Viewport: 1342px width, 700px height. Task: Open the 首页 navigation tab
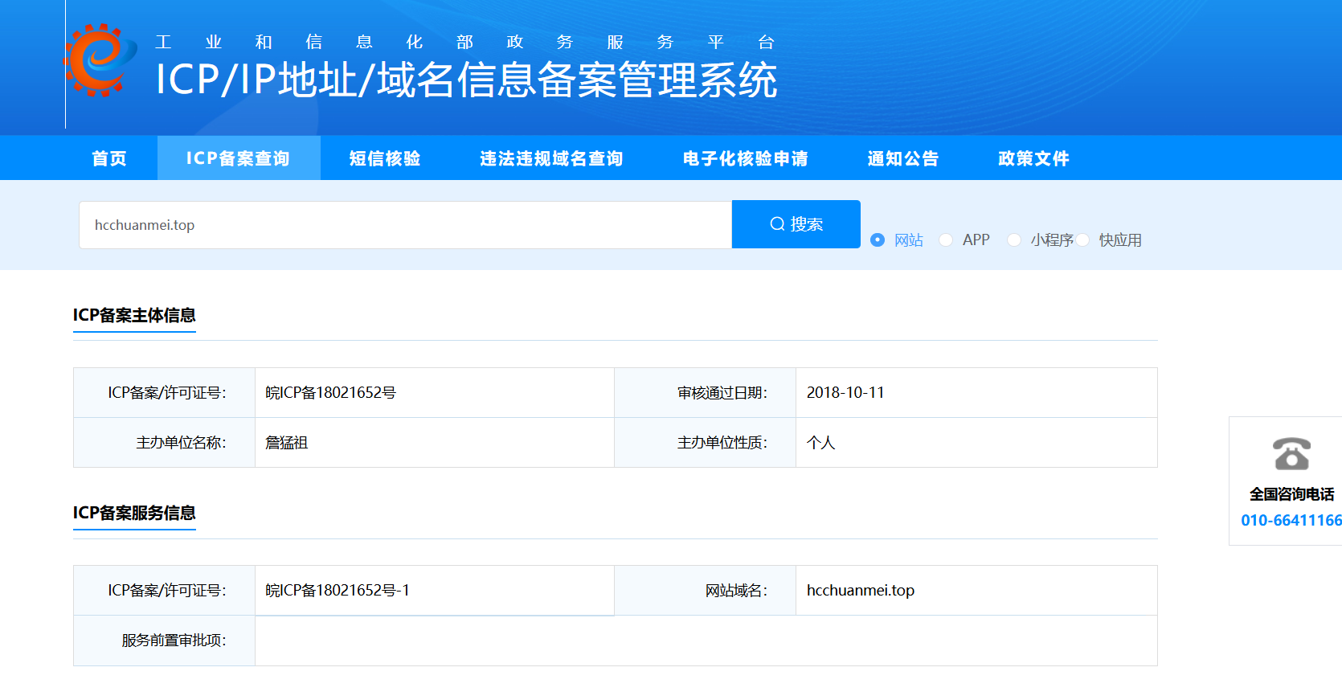109,158
